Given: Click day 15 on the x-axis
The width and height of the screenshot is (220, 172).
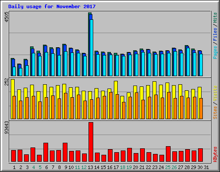Looking at the screenshot, I should (103, 167).
